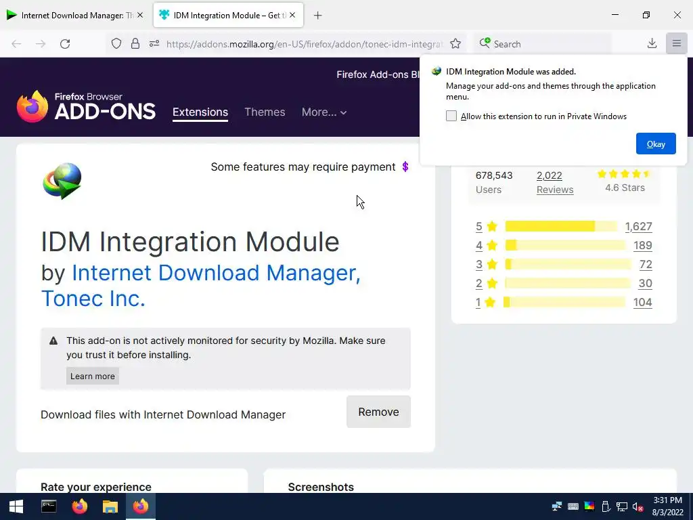Select the IDM Integration Module tab
Screen dimensions: 693x520
coord(228,15)
